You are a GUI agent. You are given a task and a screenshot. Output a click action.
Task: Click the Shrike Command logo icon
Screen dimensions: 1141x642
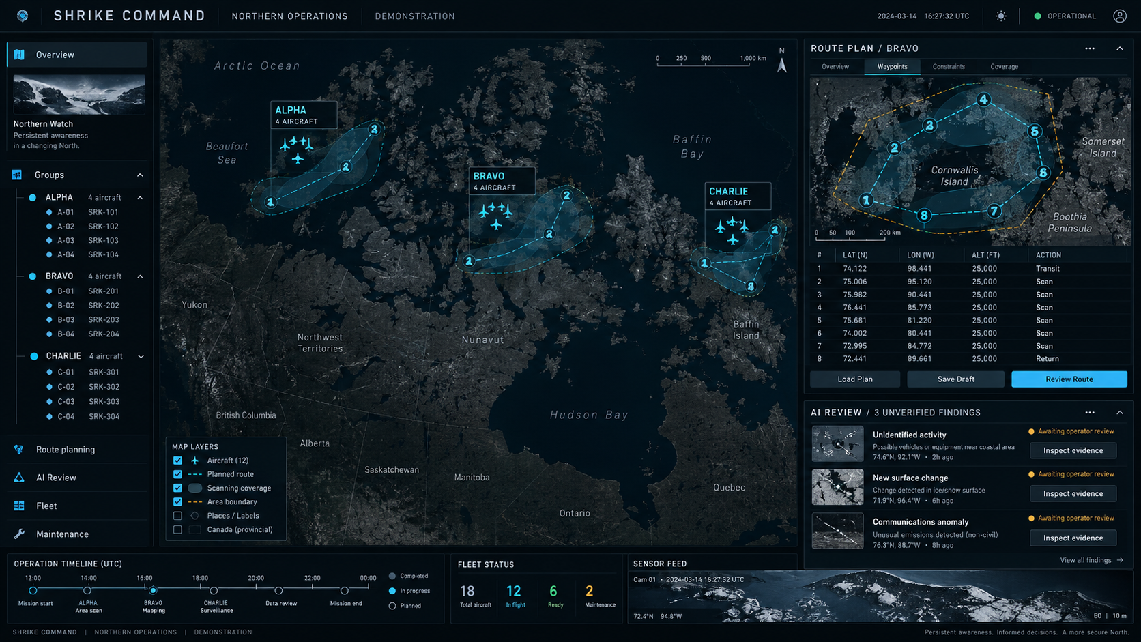pyautogui.click(x=23, y=16)
